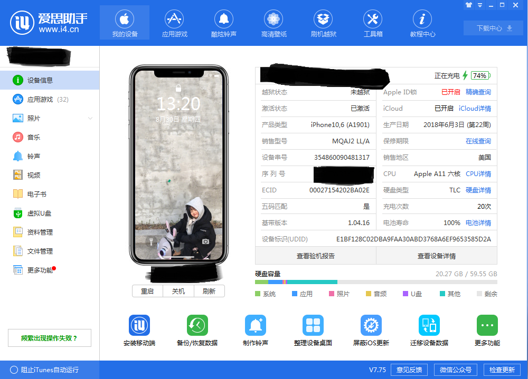Open 整理设备桌面 icon
The height and width of the screenshot is (379, 528).
[313, 325]
